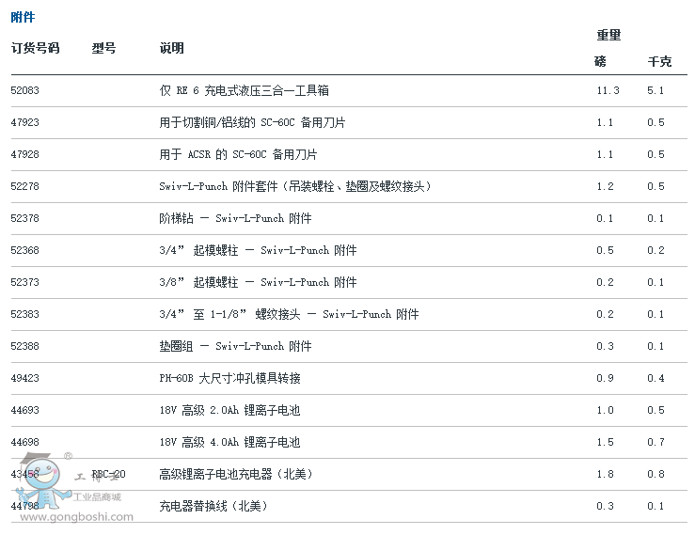This screenshot has height=535, width=695.
Task: Select the Swiv-L-Punch 附件套件 description
Action: click(x=295, y=186)
